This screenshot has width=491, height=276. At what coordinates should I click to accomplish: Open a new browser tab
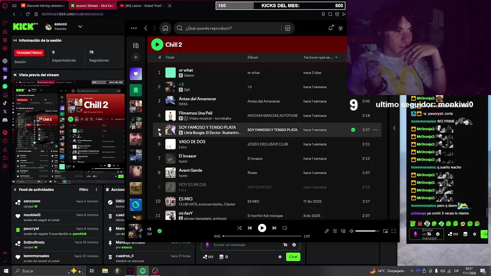click(170, 6)
